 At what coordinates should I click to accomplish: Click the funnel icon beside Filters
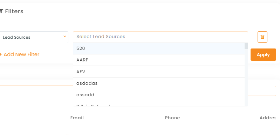click(1, 11)
